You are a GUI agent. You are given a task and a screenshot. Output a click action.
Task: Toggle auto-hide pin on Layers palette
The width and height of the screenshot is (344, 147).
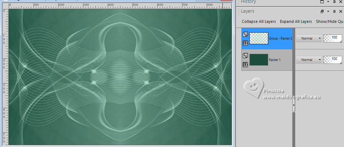[334, 12]
